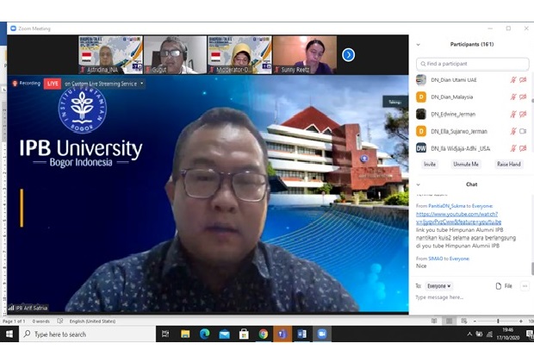Collapse the Chat panel chevron

[x=419, y=184]
